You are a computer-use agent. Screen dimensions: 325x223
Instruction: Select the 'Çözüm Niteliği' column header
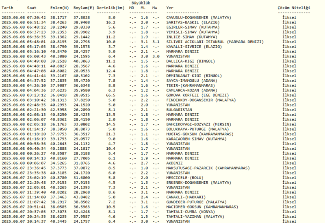point(294,8)
